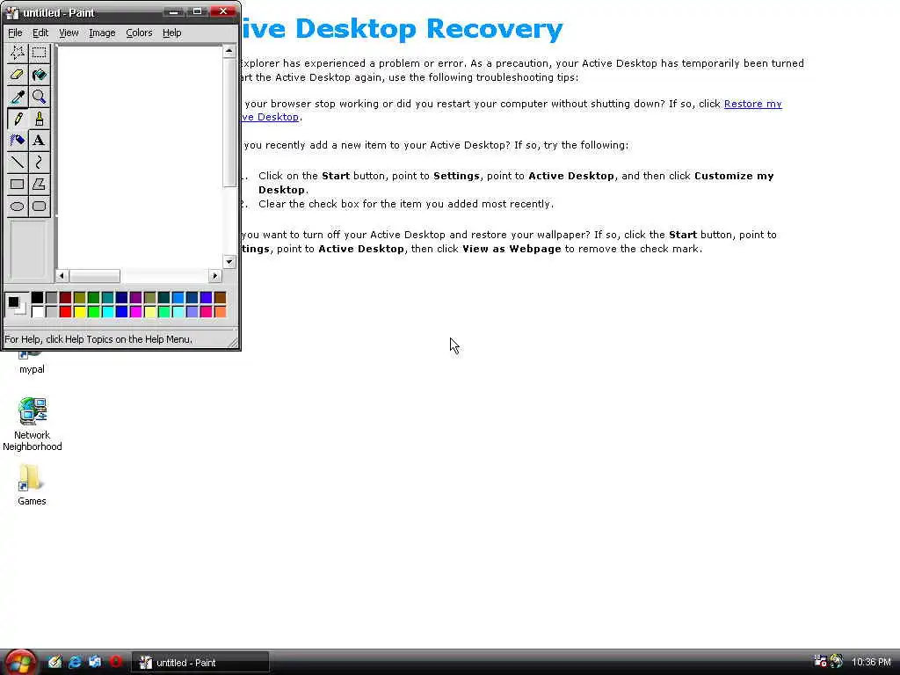The height and width of the screenshot is (675, 900).
Task: Pick the lime green palette swatch
Action: coord(93,312)
